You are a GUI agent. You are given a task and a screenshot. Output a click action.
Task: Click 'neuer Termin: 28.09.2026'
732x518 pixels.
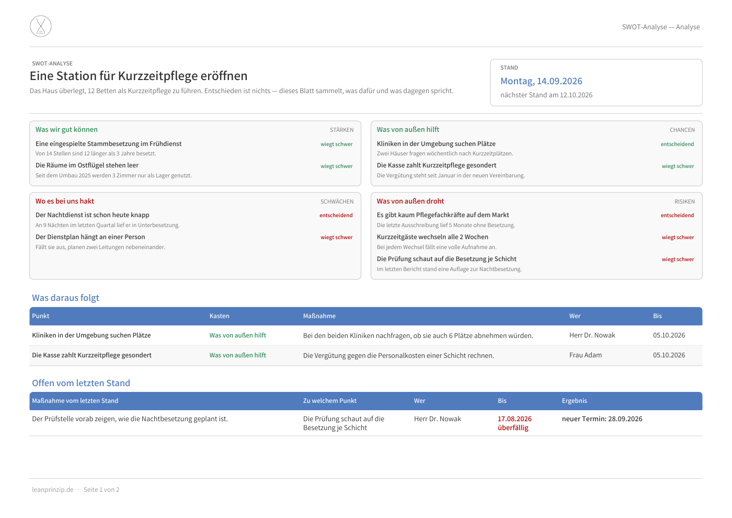coord(602,419)
